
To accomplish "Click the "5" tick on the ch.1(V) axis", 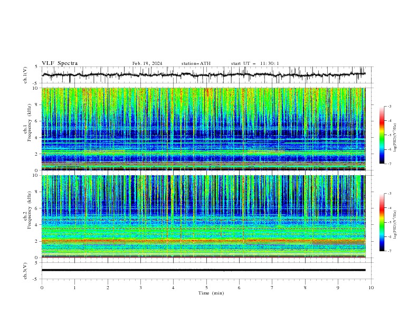I will [36, 67].
